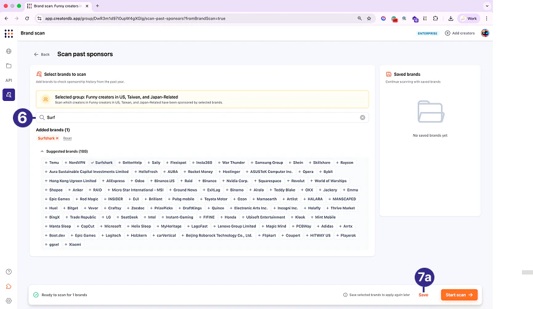Click the browser reload icon
The image size is (533, 309).
[x=27, y=18]
